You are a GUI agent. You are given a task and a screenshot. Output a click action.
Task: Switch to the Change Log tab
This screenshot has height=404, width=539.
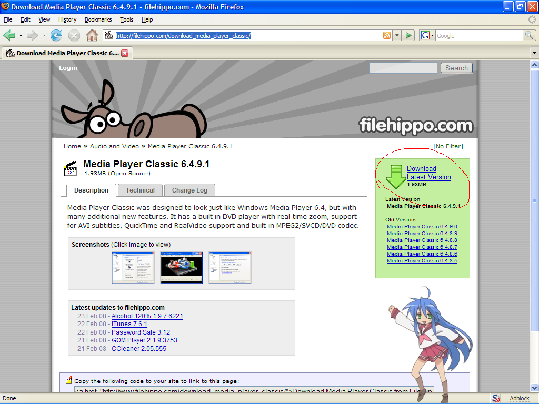click(189, 190)
